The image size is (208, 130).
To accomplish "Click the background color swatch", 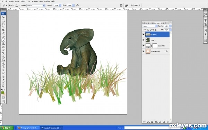I will pyautogui.click(x=4, y=94).
